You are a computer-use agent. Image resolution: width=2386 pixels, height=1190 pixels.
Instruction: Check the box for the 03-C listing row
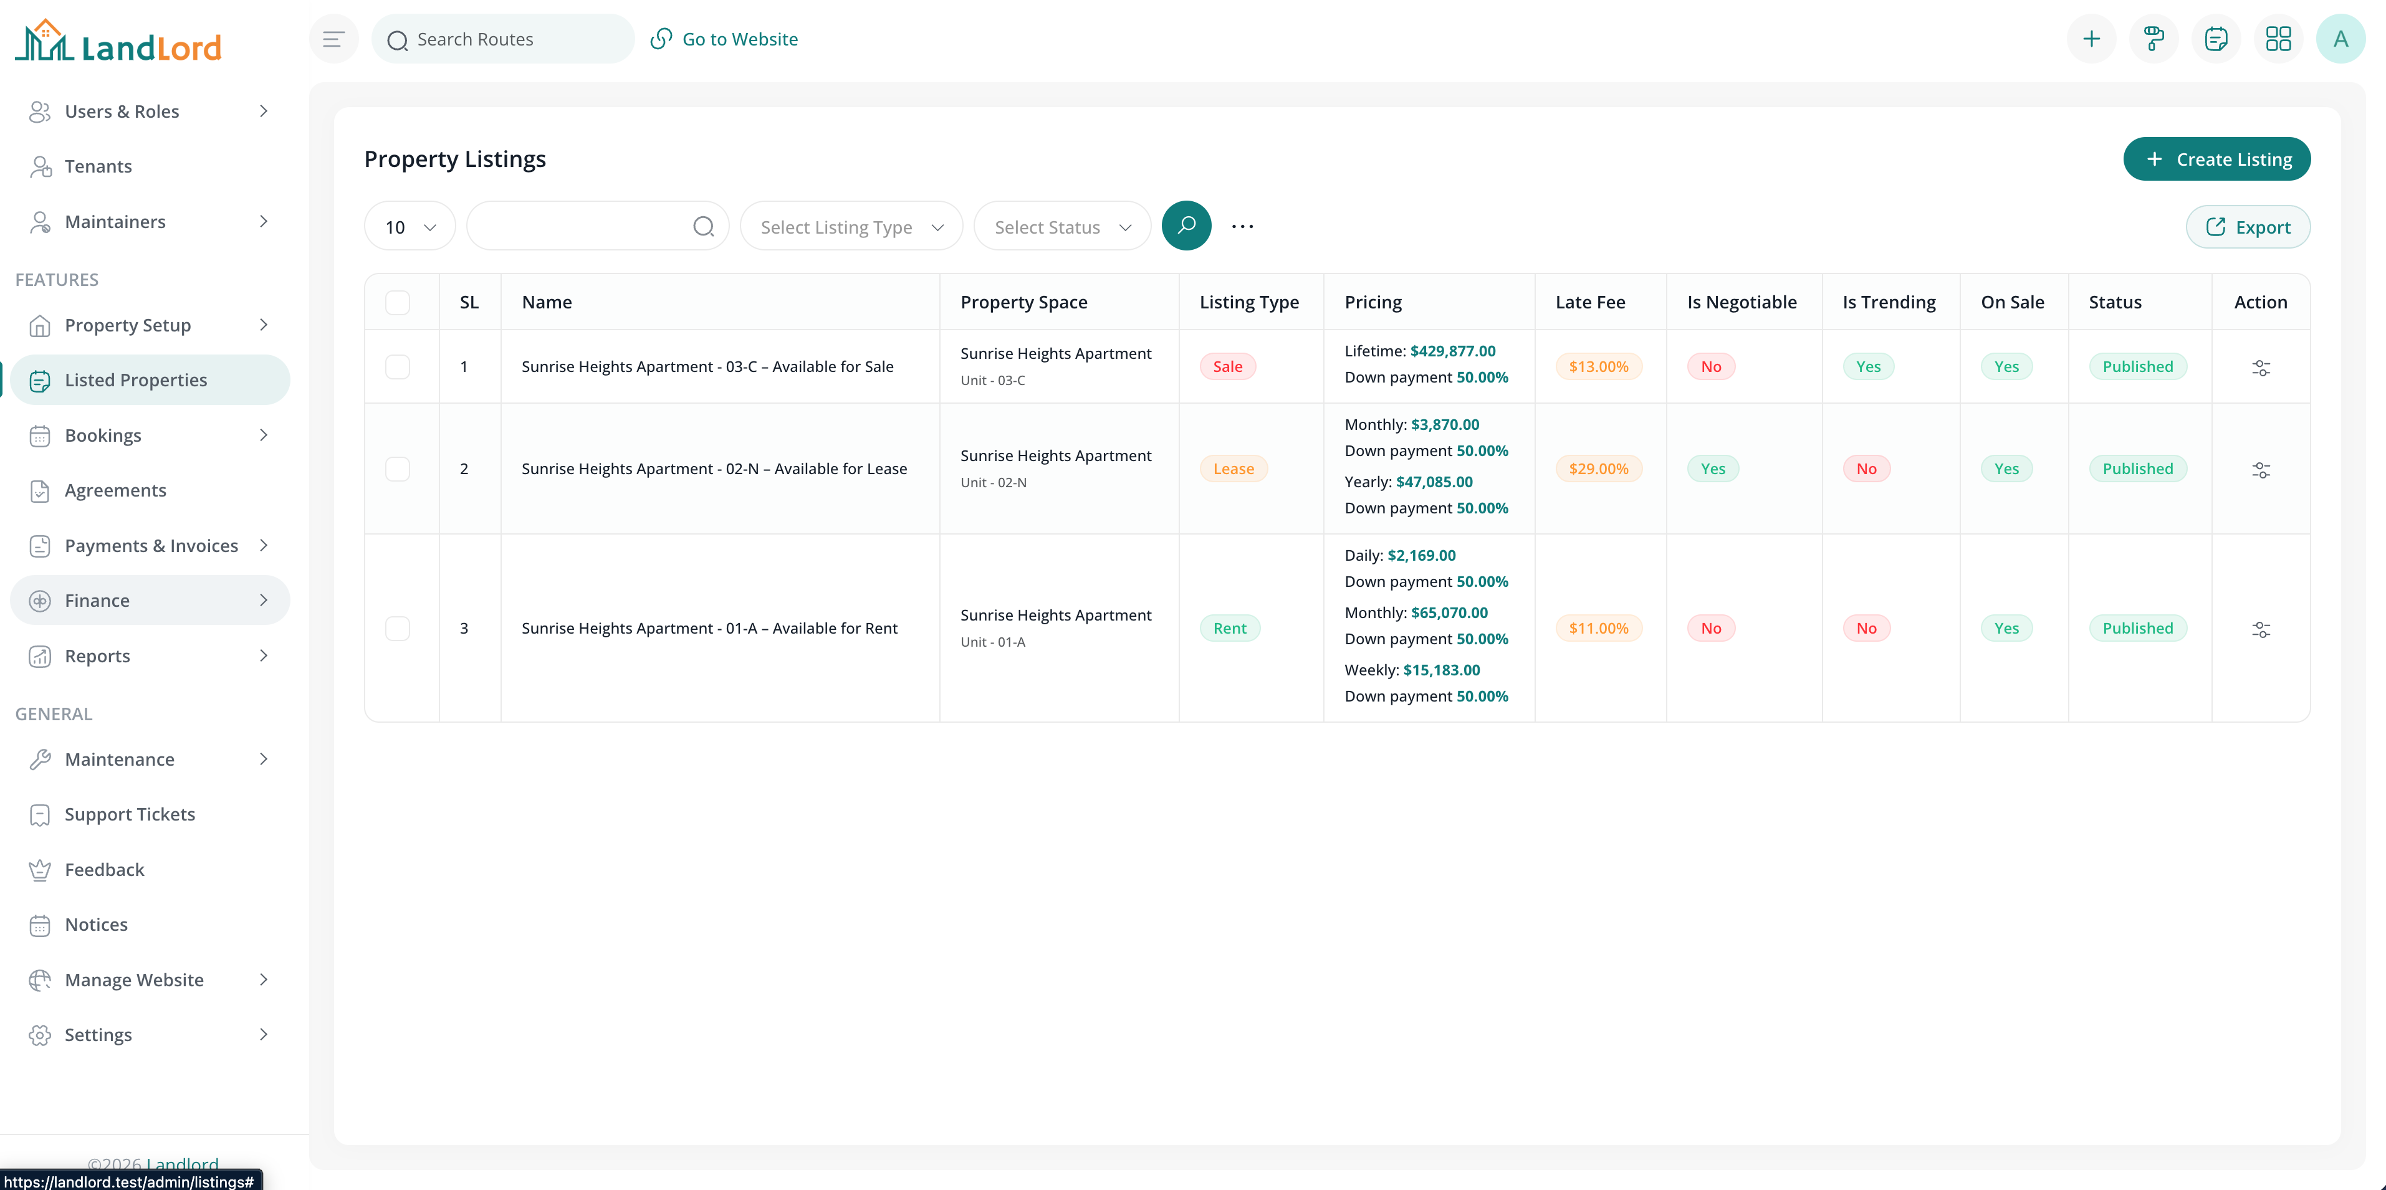tap(398, 367)
